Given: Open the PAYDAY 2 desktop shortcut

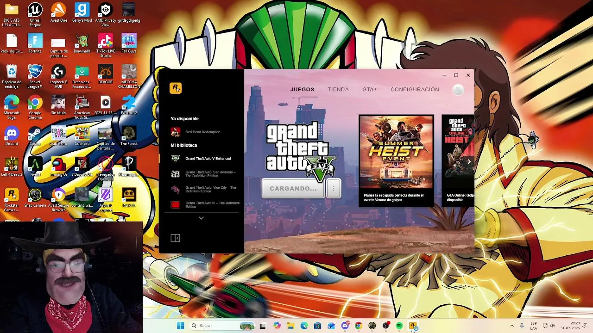Looking at the screenshot, I should pyautogui.click(x=129, y=105).
